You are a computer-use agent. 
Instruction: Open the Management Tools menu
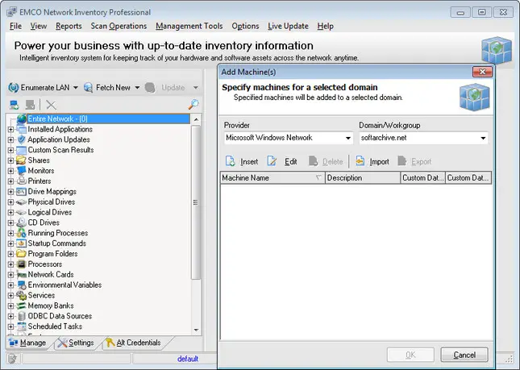[189, 26]
